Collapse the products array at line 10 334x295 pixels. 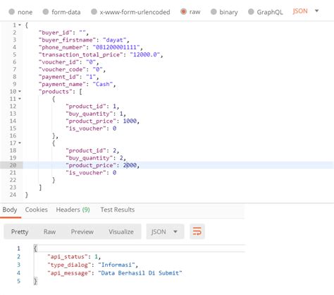(20, 91)
